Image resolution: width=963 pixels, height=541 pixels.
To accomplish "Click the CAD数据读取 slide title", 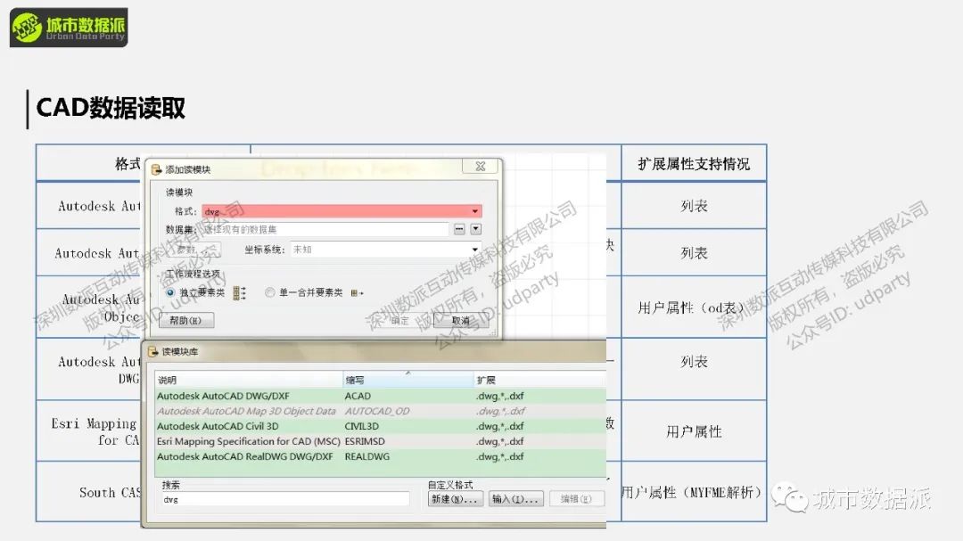I will [111, 108].
